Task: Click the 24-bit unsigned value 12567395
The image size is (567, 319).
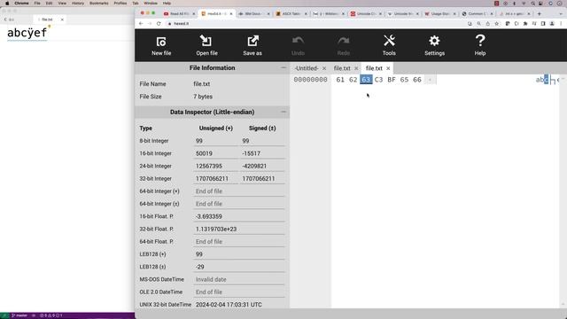Action: click(x=215, y=167)
